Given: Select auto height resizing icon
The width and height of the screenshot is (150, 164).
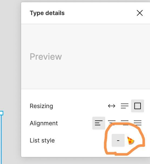Looking at the screenshot, I should tap(124, 106).
